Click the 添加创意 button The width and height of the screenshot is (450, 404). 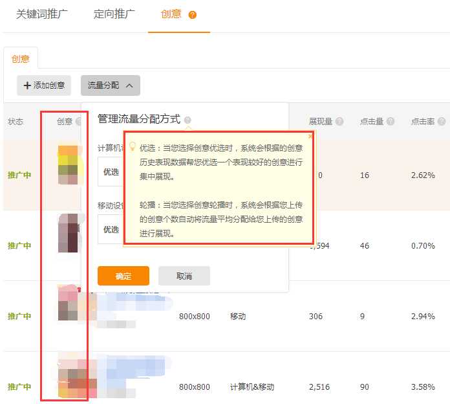point(44,85)
